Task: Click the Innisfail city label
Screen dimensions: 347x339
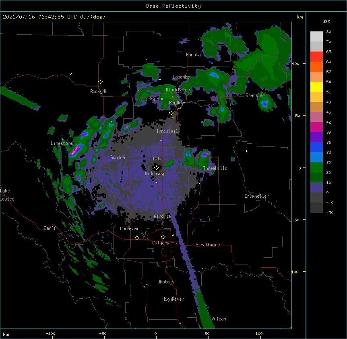Action: (x=167, y=131)
